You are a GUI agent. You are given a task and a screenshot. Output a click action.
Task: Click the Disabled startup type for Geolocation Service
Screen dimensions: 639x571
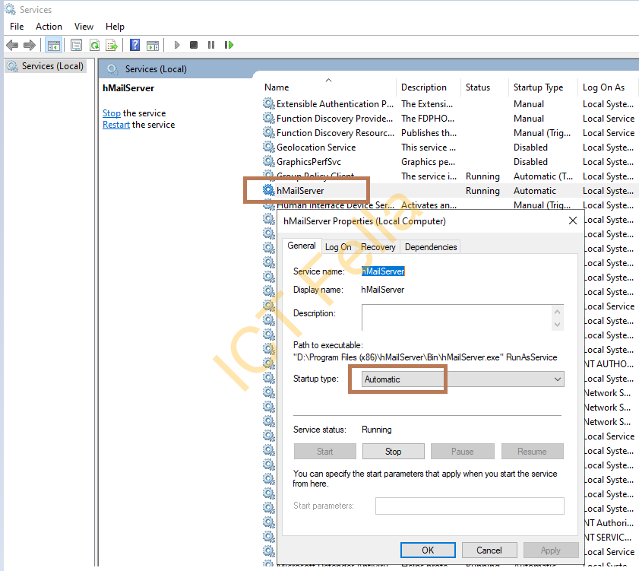click(x=530, y=148)
